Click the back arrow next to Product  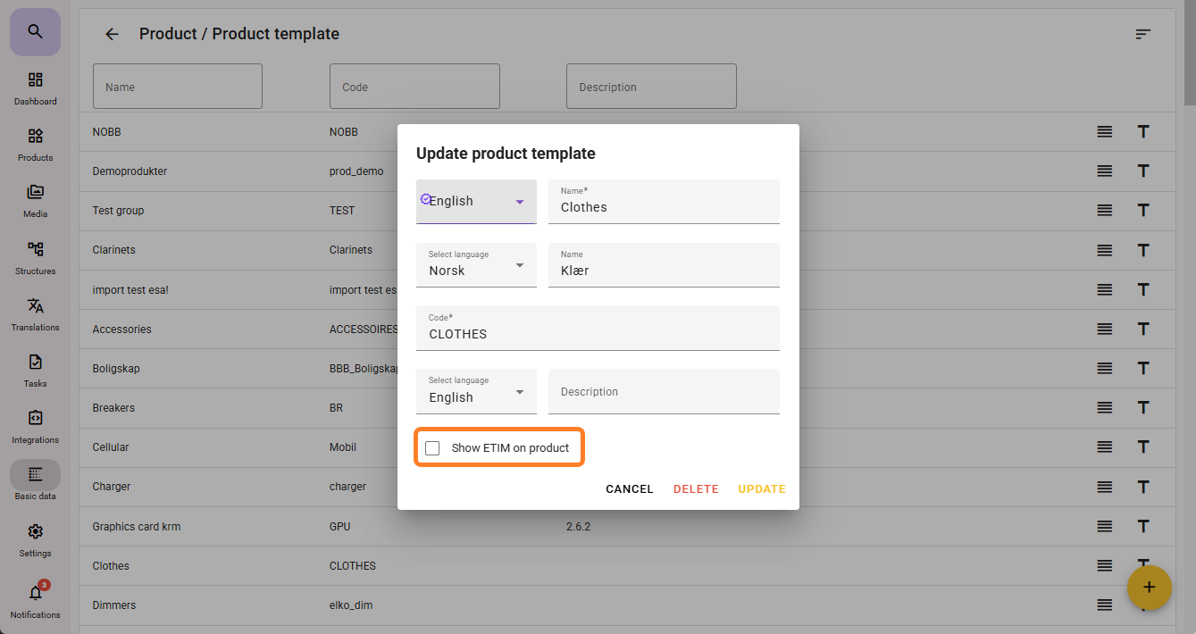tap(112, 34)
